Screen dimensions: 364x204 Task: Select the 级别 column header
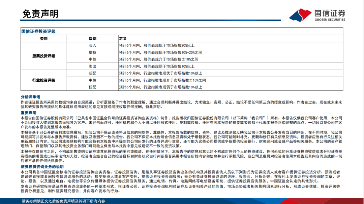click(92, 39)
